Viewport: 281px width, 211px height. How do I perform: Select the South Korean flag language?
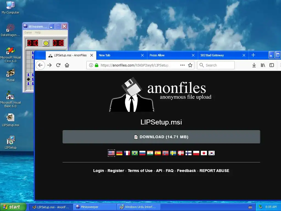212,153
